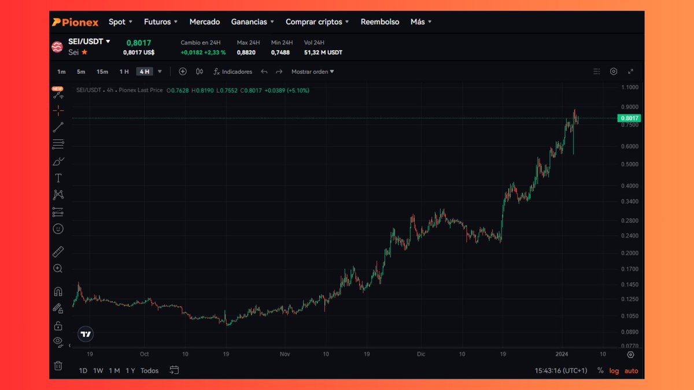Click the 0,7488 Min 24H value
This screenshot has height=390, width=694.
click(x=280, y=53)
